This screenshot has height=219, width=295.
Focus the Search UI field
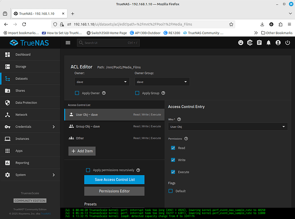108,42
